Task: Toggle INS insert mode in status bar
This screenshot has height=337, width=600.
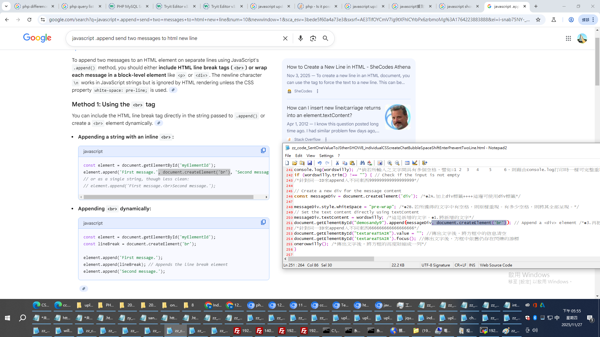Action: pyautogui.click(x=472, y=265)
